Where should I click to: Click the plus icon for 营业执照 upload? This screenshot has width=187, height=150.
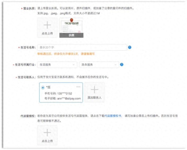click(47, 25)
